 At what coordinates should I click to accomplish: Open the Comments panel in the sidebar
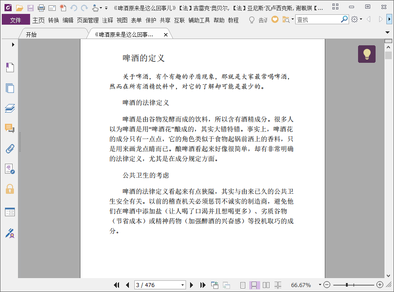click(10, 128)
